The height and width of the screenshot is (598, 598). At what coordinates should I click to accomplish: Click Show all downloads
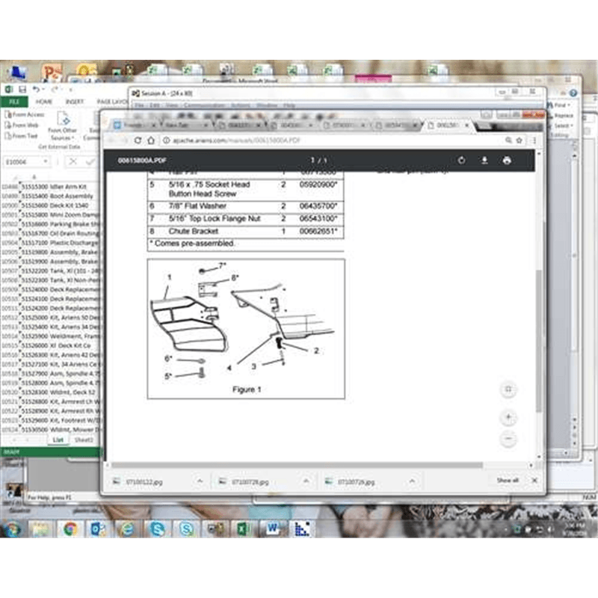click(x=508, y=481)
